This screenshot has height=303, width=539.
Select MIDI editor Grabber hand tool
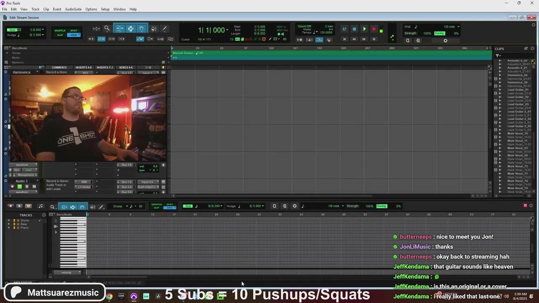pyautogui.click(x=82, y=207)
